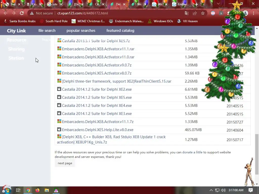
Task: Switch to Chrome in the taskbar
Action: pyautogui.click(x=28, y=190)
